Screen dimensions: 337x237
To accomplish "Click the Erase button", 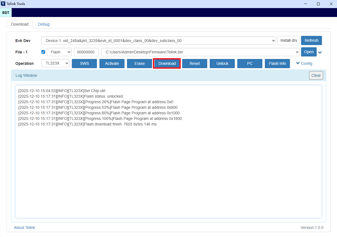I will (x=140, y=63).
